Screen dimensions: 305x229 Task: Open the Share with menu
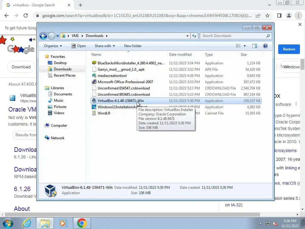[105, 46]
